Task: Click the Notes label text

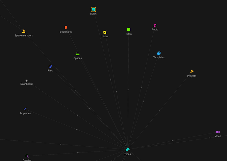Action: point(105,36)
